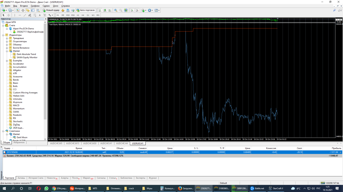The width and height of the screenshot is (343, 192).
Task: Zoom out on the chart
Action: [121, 10]
